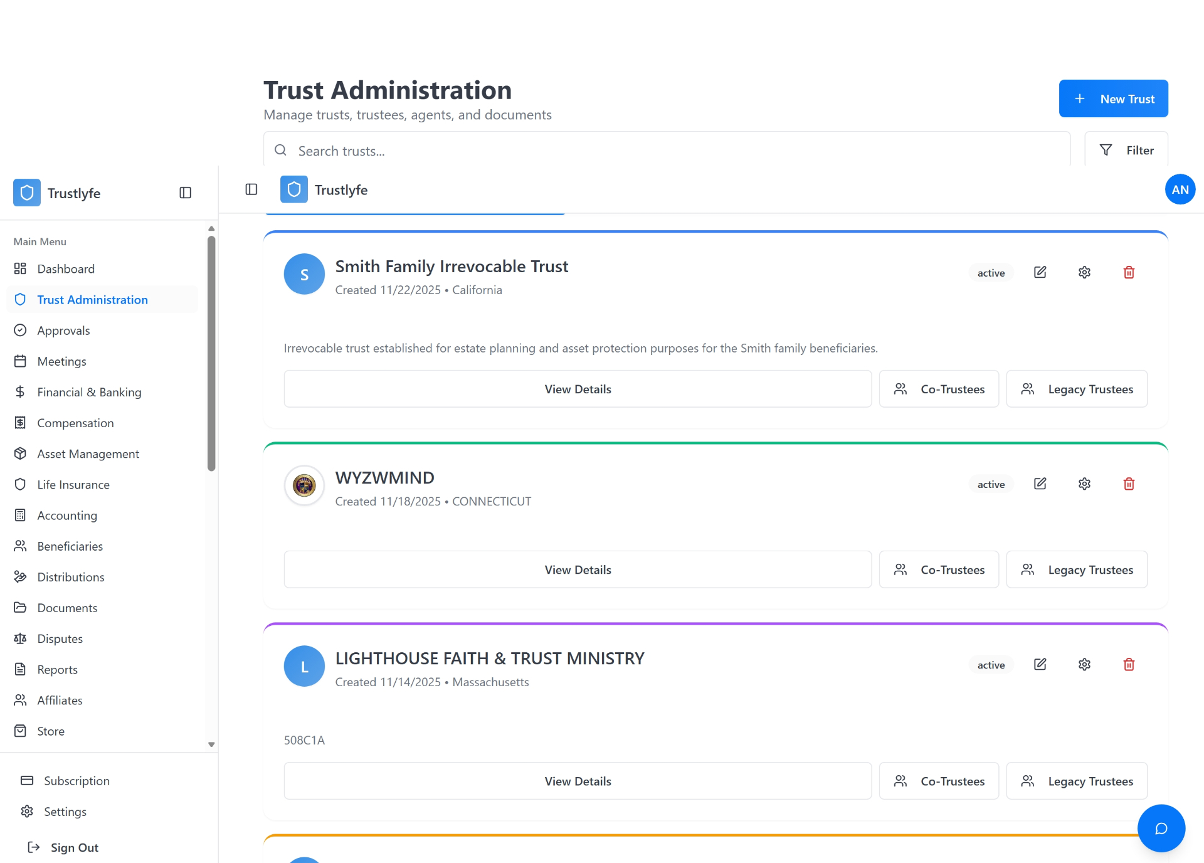Focus the Search trusts field
Viewport: 1204px width, 863px height.
click(x=667, y=151)
